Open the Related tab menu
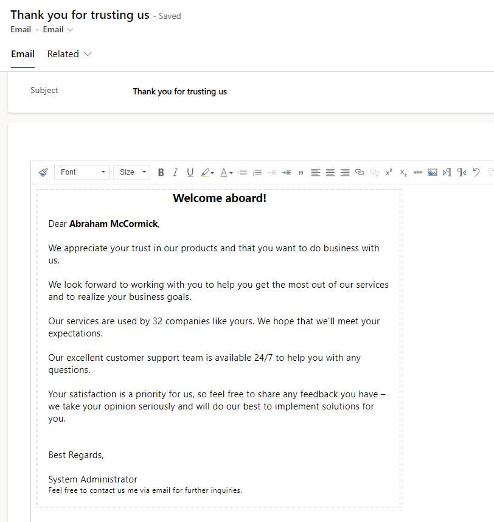 coord(63,54)
